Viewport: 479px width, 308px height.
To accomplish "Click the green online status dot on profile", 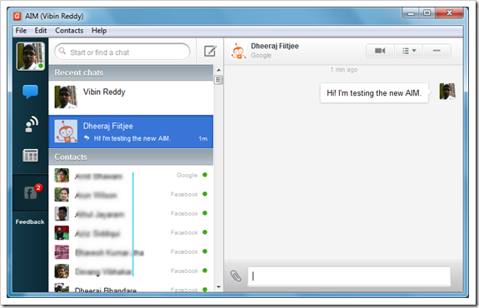I will [x=41, y=66].
